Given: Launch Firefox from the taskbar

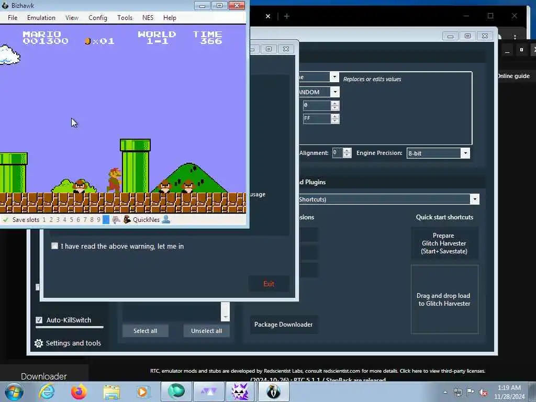Looking at the screenshot, I should click(x=79, y=392).
